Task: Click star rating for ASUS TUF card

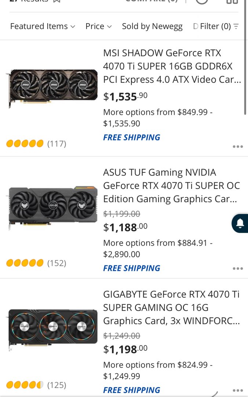Action: point(25,263)
